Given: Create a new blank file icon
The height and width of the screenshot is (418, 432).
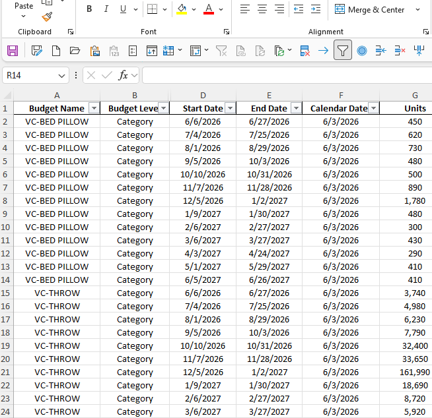Looking at the screenshot, I should pyautogui.click(x=56, y=51).
